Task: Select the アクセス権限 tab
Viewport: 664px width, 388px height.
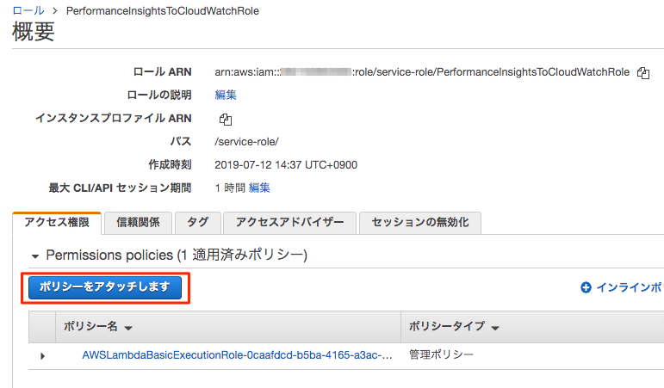Action: (57, 223)
